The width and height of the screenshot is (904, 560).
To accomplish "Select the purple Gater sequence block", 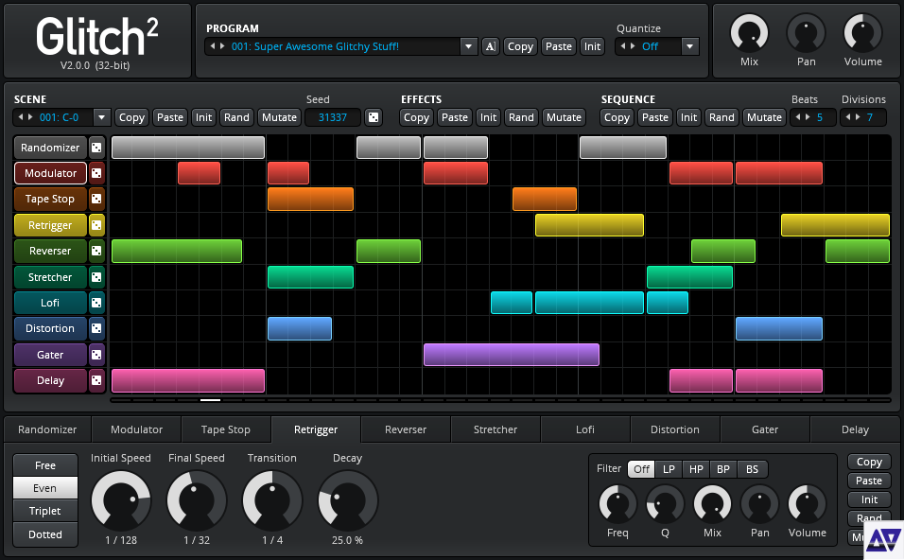I will (x=512, y=355).
